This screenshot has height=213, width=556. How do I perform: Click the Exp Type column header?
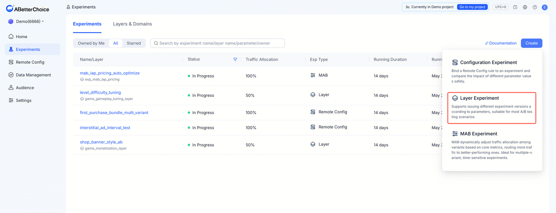(319, 59)
